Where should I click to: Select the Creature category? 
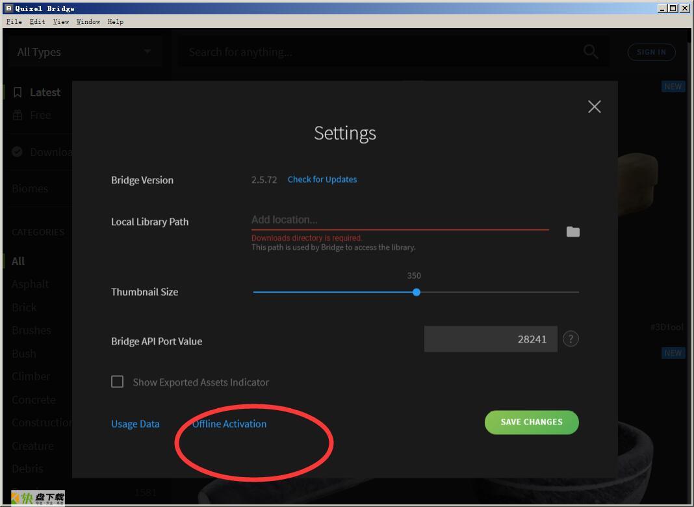tap(32, 445)
